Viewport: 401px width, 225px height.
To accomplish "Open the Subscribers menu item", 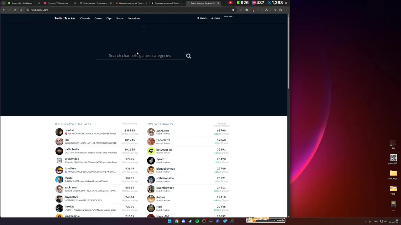I will [x=134, y=18].
